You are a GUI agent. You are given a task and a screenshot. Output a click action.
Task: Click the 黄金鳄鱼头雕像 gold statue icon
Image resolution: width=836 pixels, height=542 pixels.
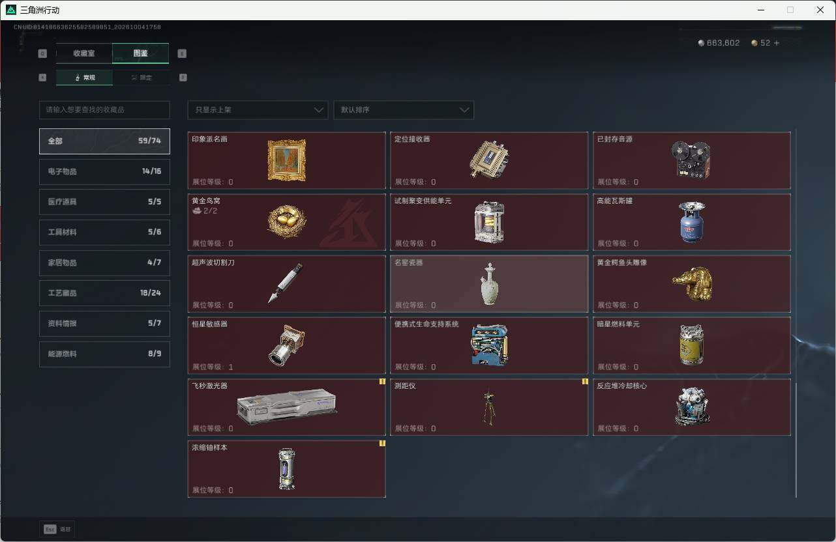(x=691, y=284)
